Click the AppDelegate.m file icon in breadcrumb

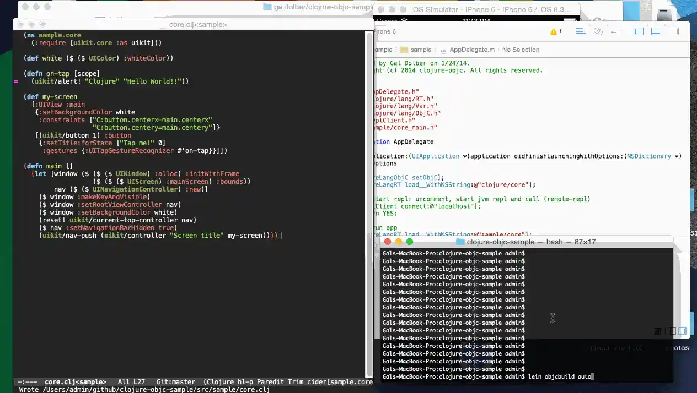click(443, 50)
